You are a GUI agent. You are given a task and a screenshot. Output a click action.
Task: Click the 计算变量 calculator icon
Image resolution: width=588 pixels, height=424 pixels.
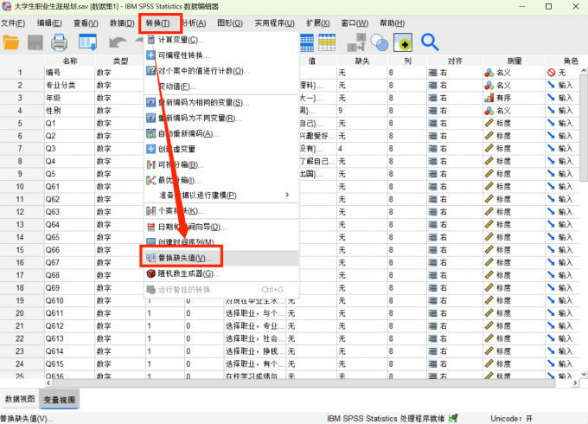click(150, 40)
